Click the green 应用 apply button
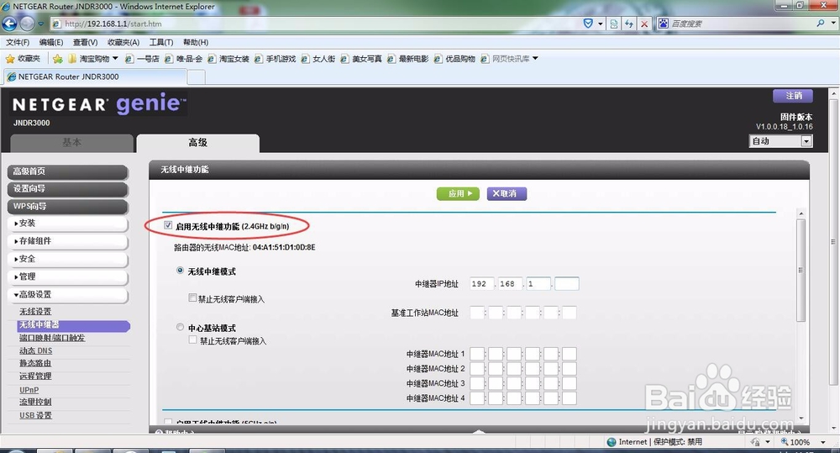 pos(458,193)
